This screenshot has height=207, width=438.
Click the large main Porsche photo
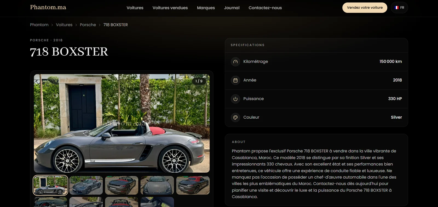click(122, 123)
